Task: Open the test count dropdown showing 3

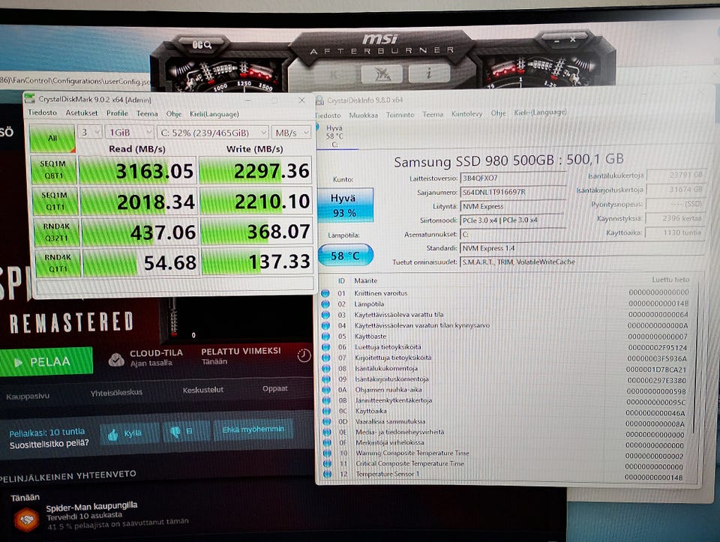Action: pyautogui.click(x=89, y=132)
